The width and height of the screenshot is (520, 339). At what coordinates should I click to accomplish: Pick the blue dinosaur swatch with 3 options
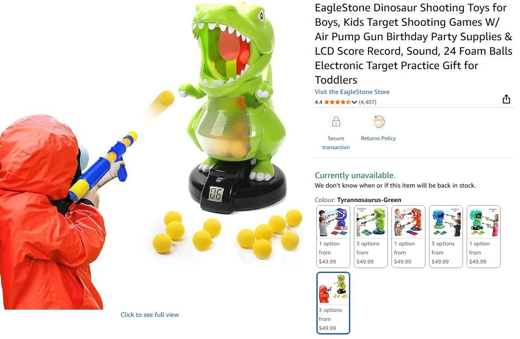[446, 236]
